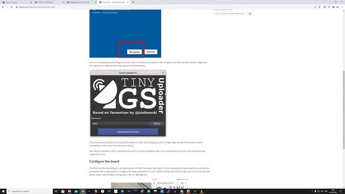The width and height of the screenshot is (345, 194).
Task: Click the taskbar clock and date
Action: coord(333,191)
